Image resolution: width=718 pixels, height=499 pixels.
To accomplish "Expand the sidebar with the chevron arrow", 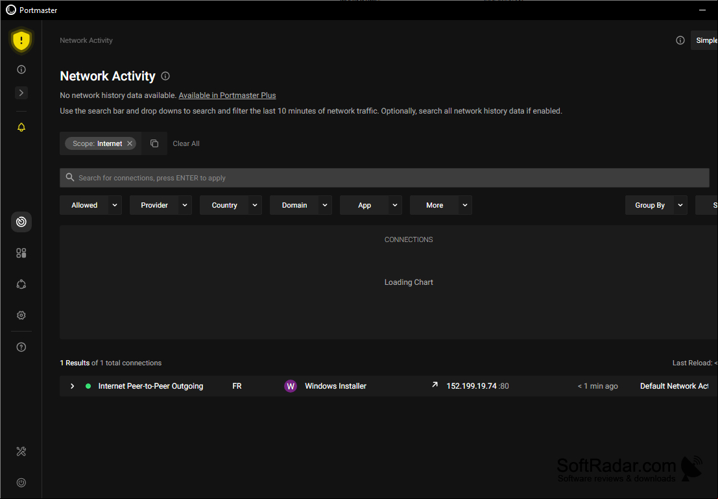I will 21,93.
